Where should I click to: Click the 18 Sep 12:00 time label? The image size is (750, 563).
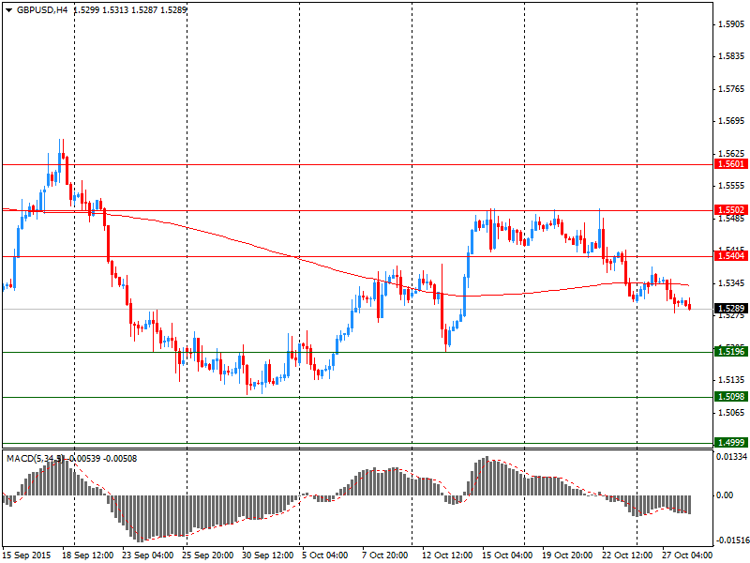(x=88, y=555)
